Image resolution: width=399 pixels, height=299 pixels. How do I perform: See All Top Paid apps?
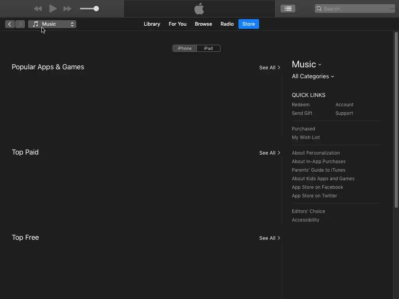click(x=270, y=153)
